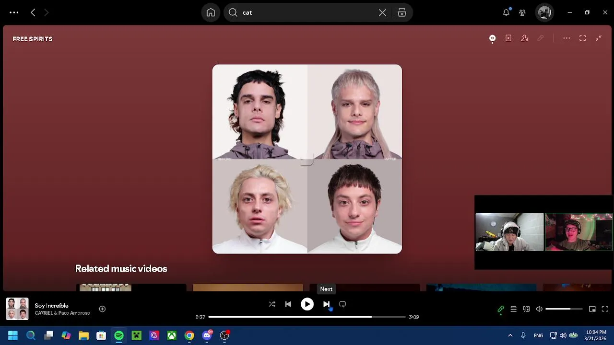The height and width of the screenshot is (345, 614).
Task: Click the right webcam overlay feed
Action: click(579, 232)
